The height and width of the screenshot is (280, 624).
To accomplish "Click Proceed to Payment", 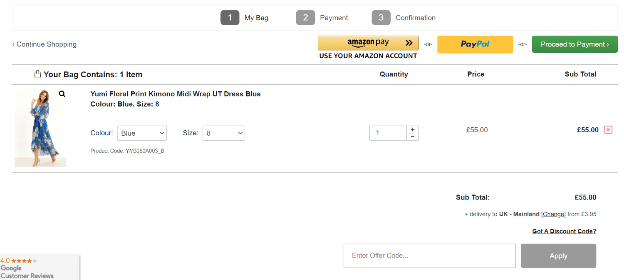I will point(574,44).
